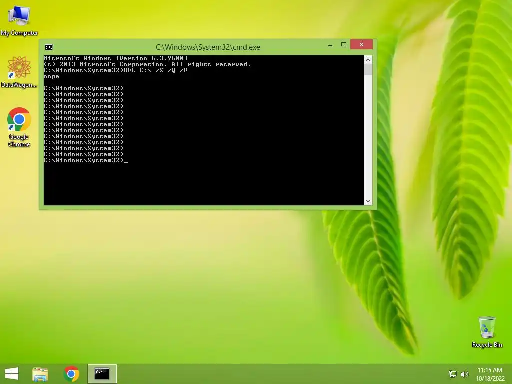512x384 pixels.
Task: Launch Chrome from the taskbar
Action: coord(71,374)
